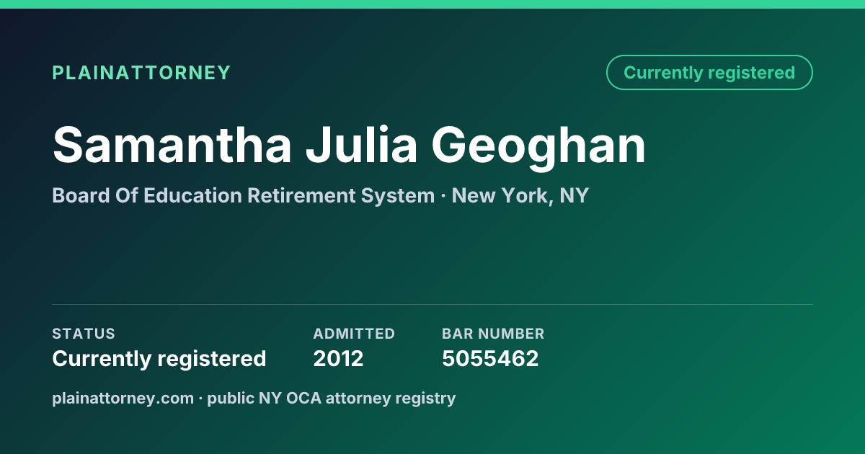The width and height of the screenshot is (865, 454).
Task: Click Board Of Education Retirement System text
Action: [x=244, y=195]
